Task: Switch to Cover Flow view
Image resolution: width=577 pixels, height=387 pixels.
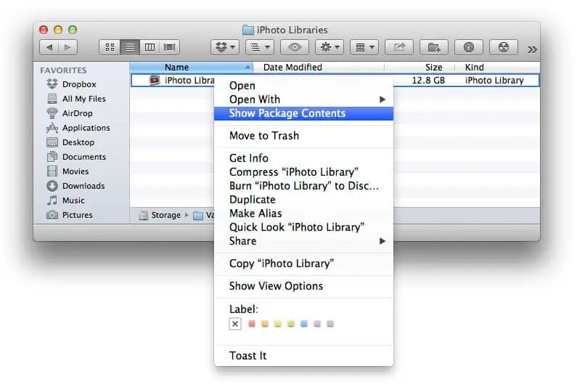Action: coord(170,47)
